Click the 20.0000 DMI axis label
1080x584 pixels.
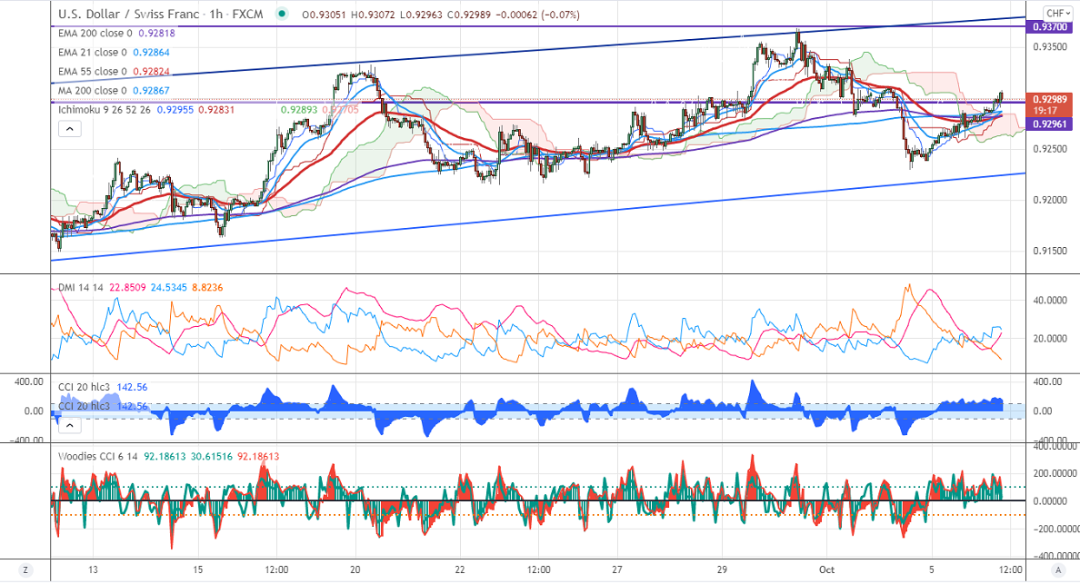point(1050,339)
